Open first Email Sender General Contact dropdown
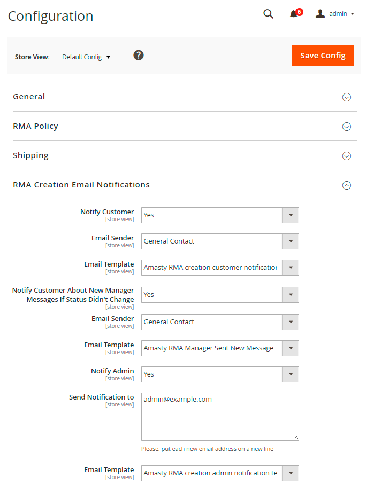This screenshot has width=366, height=493. tap(220, 241)
